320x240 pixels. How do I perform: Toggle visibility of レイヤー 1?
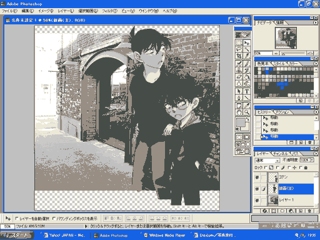[257, 200]
